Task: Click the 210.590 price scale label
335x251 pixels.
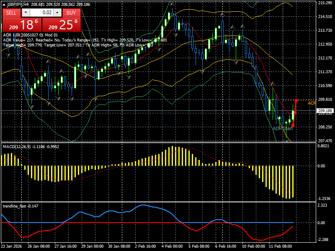Action: pos(325,86)
